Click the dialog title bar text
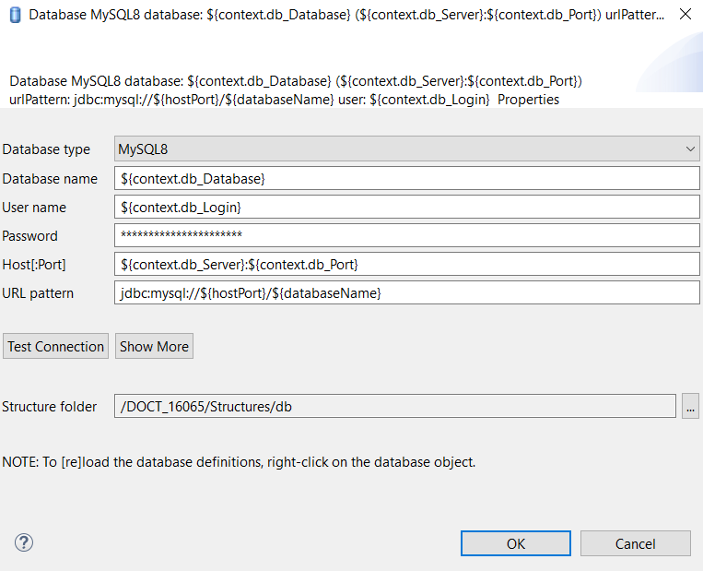This screenshot has width=703, height=571. [346, 17]
